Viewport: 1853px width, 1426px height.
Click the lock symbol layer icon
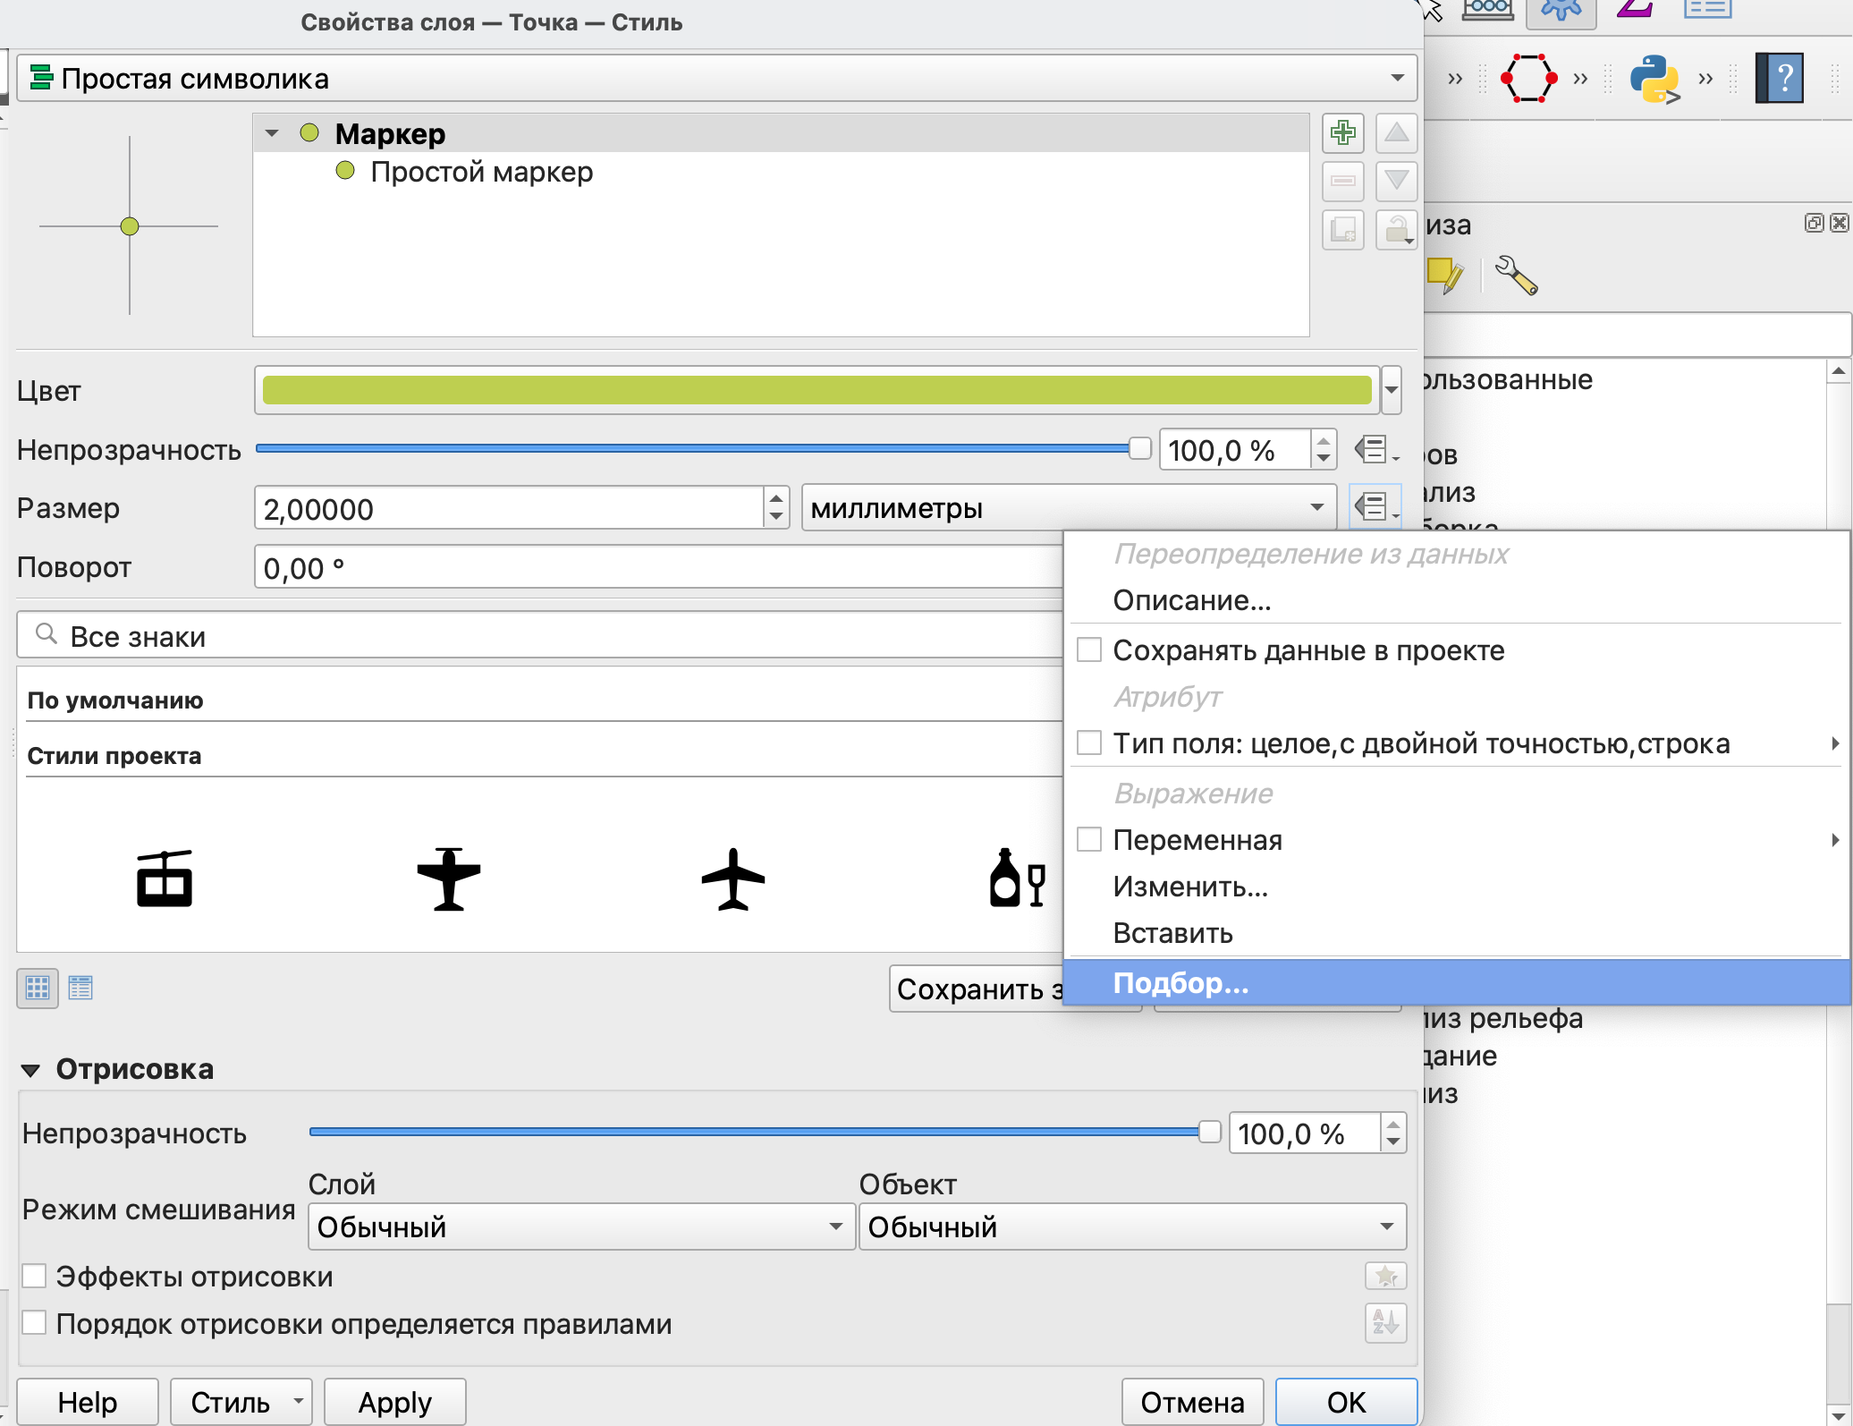(1395, 231)
